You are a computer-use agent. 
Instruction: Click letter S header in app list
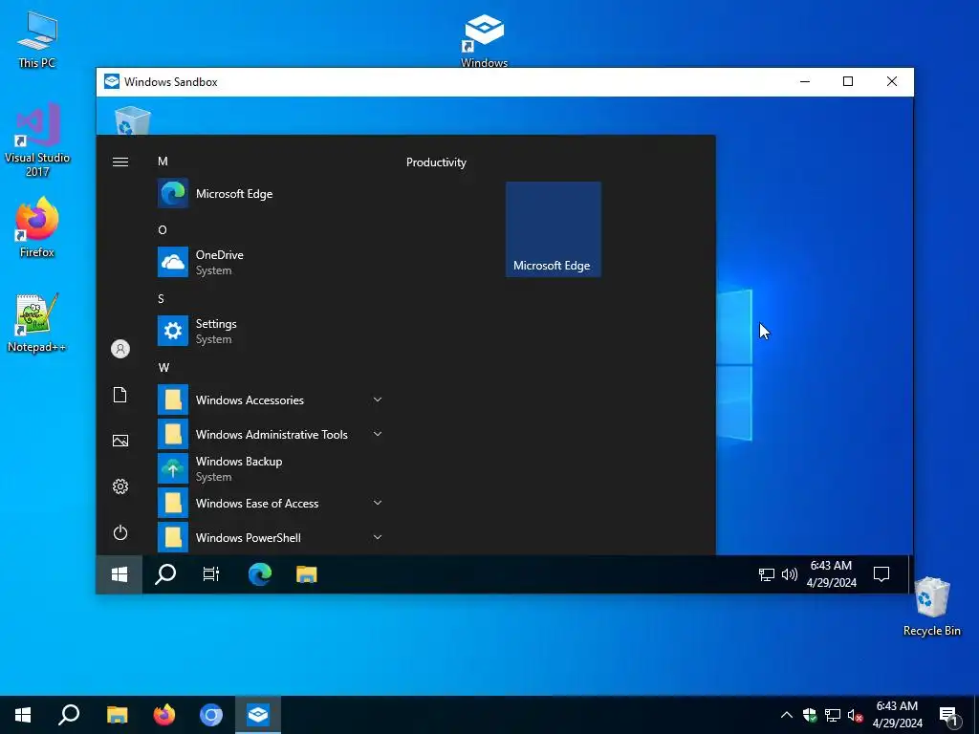pos(161,299)
